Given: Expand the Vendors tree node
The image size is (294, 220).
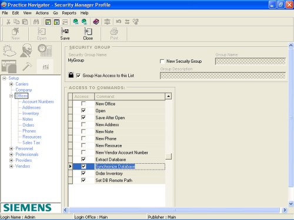Looking at the screenshot, I should pyautogui.click(x=11, y=166).
